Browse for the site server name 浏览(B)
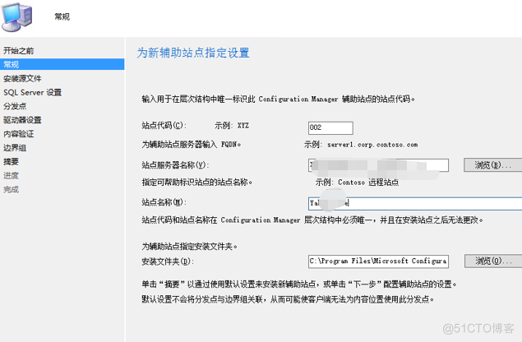Image resolution: width=522 pixels, height=342 pixels. point(492,165)
